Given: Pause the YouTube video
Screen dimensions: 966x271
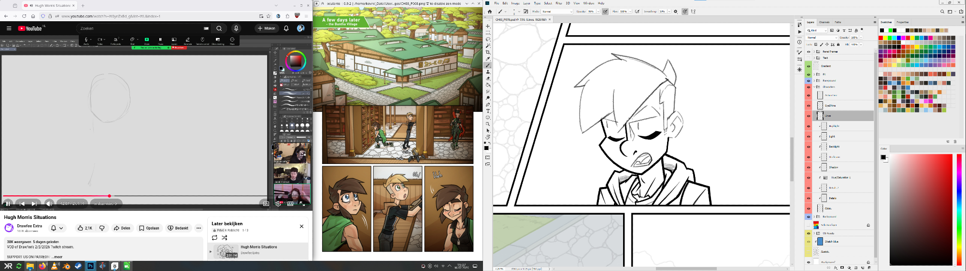Looking at the screenshot, I should click(8, 203).
